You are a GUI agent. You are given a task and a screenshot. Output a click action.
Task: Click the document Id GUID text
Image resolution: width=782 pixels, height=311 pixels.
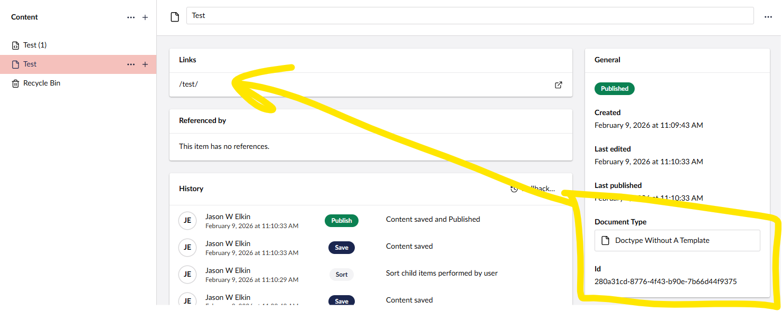tap(665, 281)
